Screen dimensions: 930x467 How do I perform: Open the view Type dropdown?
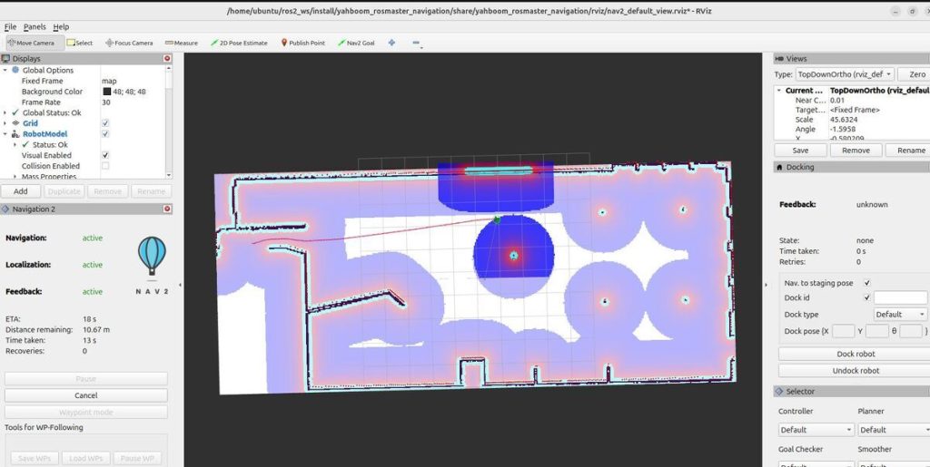pos(846,74)
